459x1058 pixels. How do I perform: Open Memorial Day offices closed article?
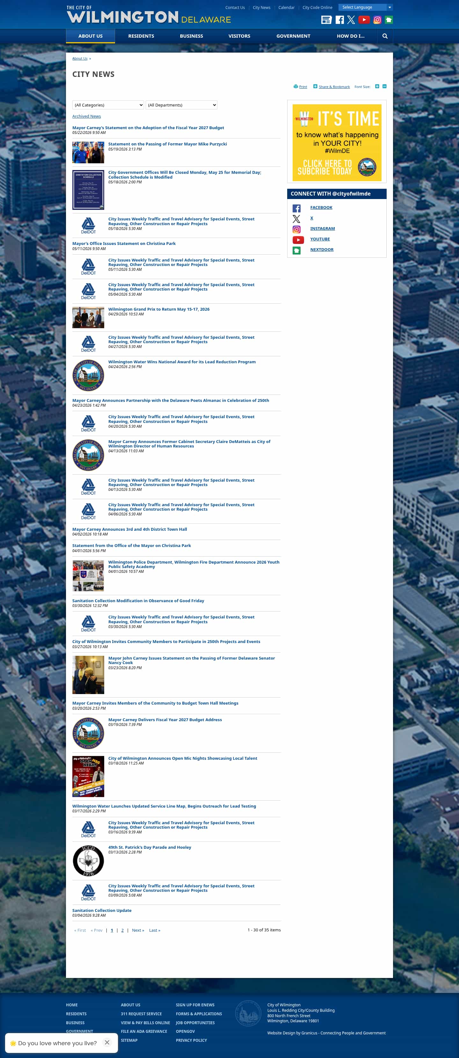point(185,174)
